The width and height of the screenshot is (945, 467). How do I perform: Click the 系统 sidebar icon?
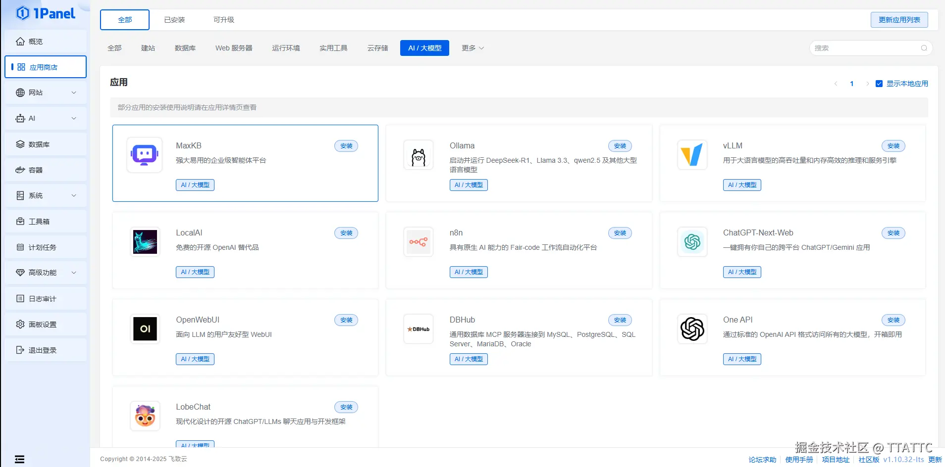click(20, 196)
